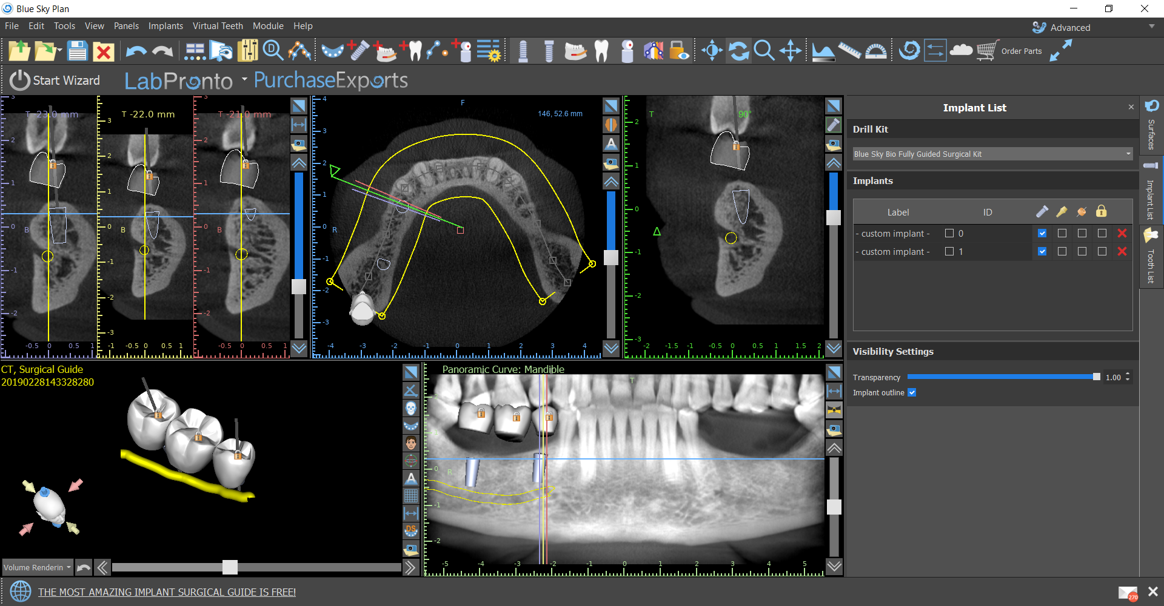1164x606 pixels.
Task: Click down chevron in panoramic view
Action: pyautogui.click(x=834, y=566)
